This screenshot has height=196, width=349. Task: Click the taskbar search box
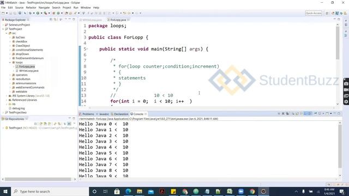point(50,191)
